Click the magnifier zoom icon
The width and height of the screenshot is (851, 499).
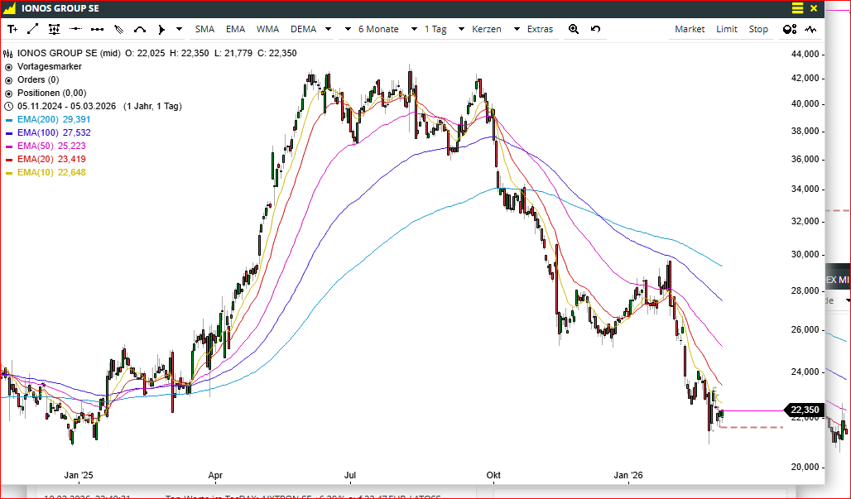coord(574,29)
